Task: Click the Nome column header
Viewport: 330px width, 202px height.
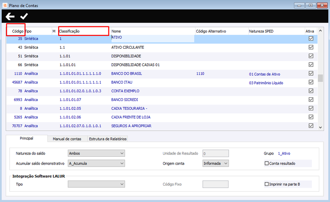Action: tap(116, 31)
